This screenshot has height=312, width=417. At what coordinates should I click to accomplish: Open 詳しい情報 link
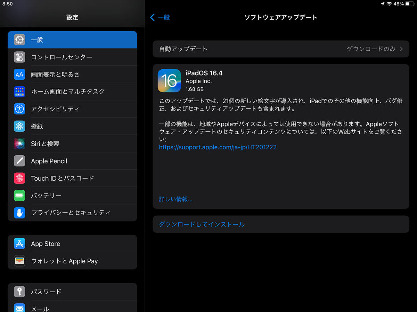pyautogui.click(x=176, y=199)
